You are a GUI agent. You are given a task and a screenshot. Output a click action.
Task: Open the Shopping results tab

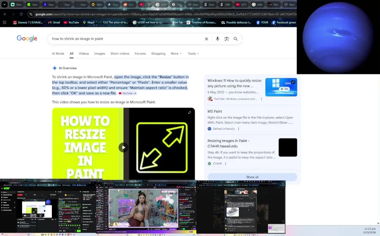[x=158, y=53]
